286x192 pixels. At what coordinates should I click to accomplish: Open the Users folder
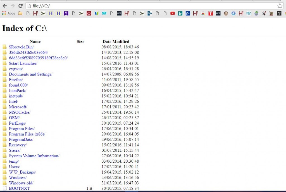click(15, 167)
